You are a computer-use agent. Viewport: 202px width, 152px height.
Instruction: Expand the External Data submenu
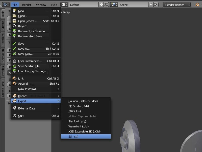59,108
